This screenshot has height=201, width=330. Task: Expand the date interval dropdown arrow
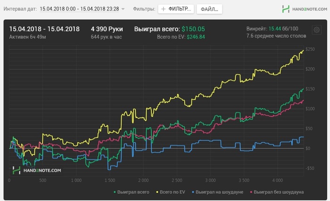pyautogui.click(x=123, y=9)
